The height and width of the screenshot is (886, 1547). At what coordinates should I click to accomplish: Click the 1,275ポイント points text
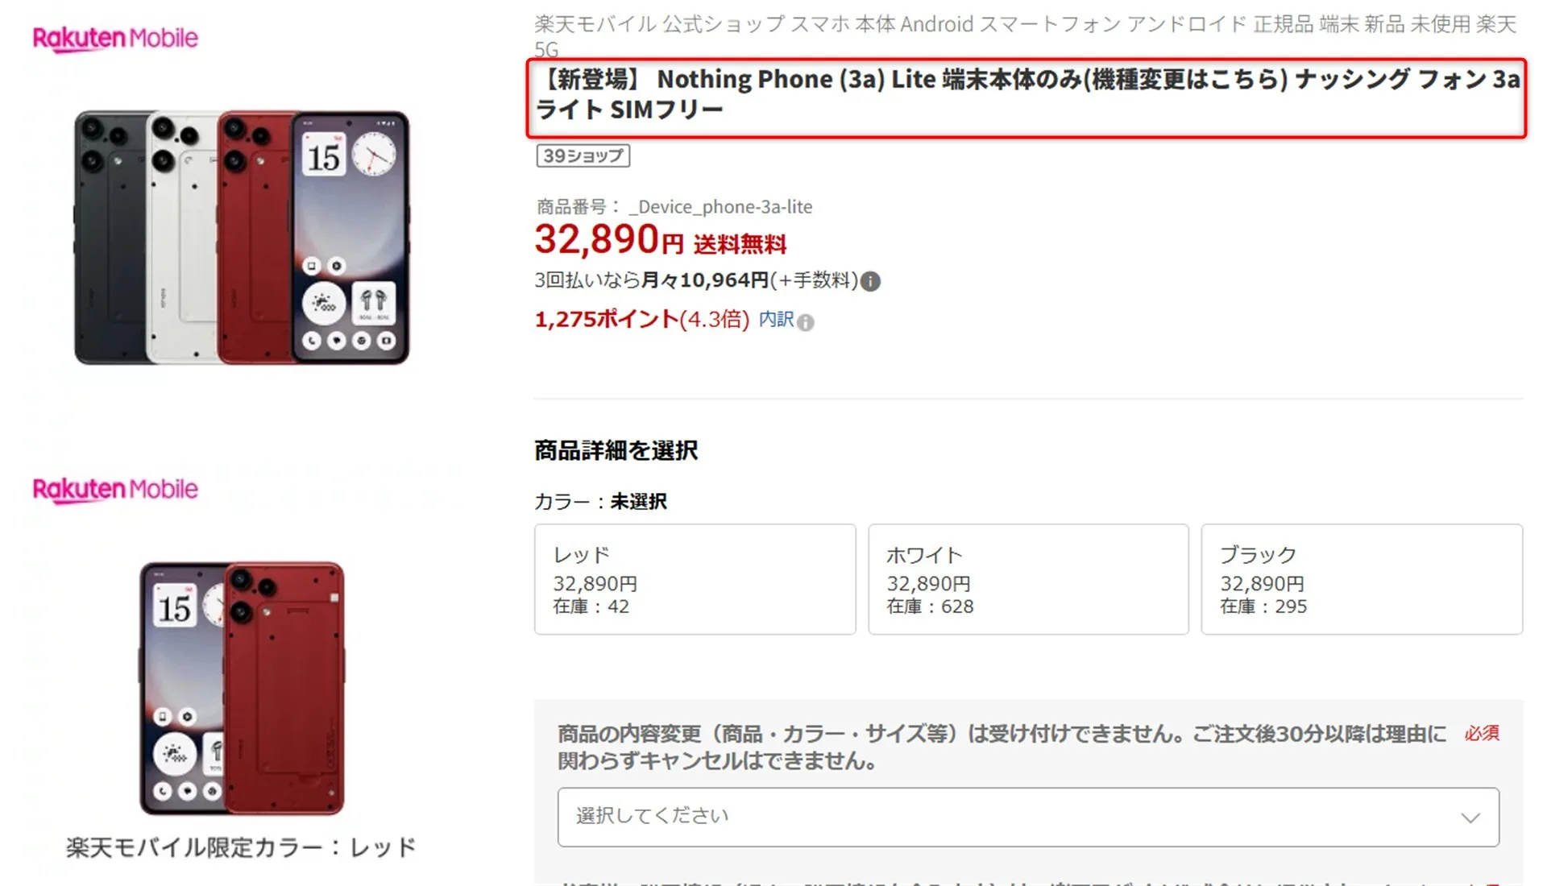607,319
